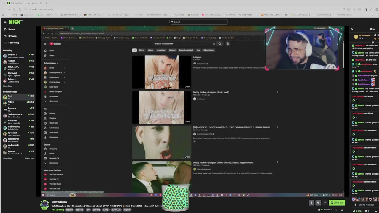Select Sam in Recommended list
379x213 pixels.
(18, 97)
